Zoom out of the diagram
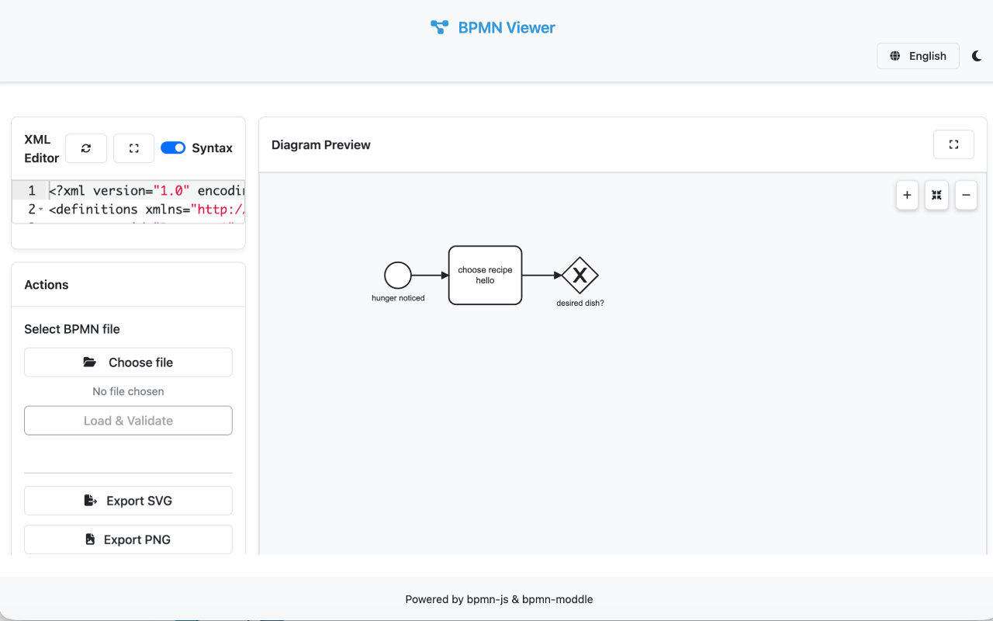The width and height of the screenshot is (993, 621). [x=966, y=196]
